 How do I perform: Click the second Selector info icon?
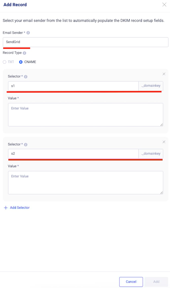pyautogui.click(x=26, y=145)
